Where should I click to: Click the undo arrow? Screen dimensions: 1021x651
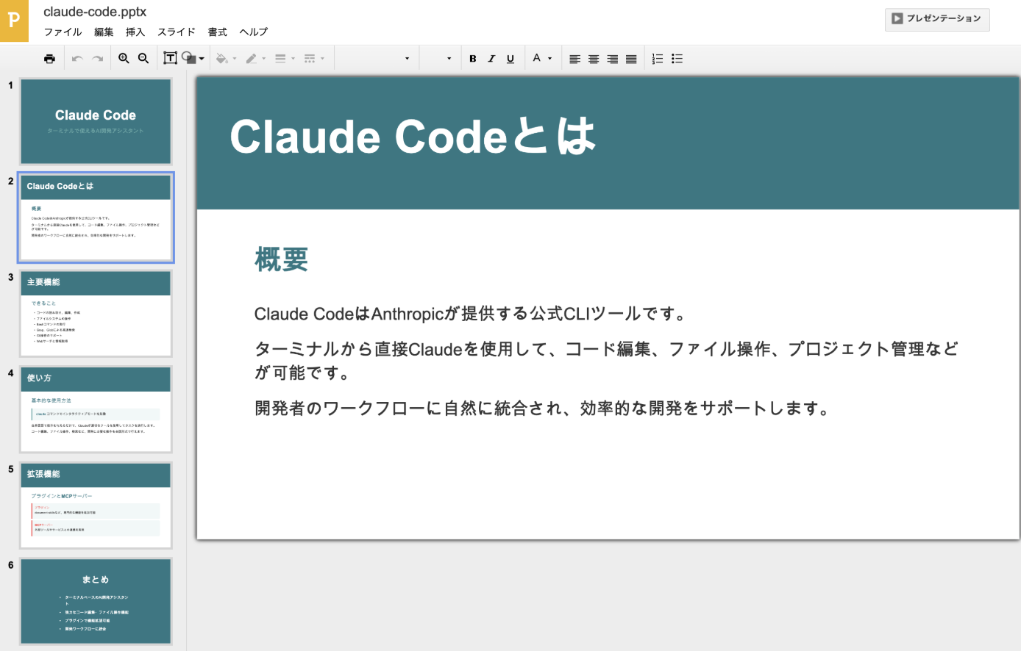(77, 59)
